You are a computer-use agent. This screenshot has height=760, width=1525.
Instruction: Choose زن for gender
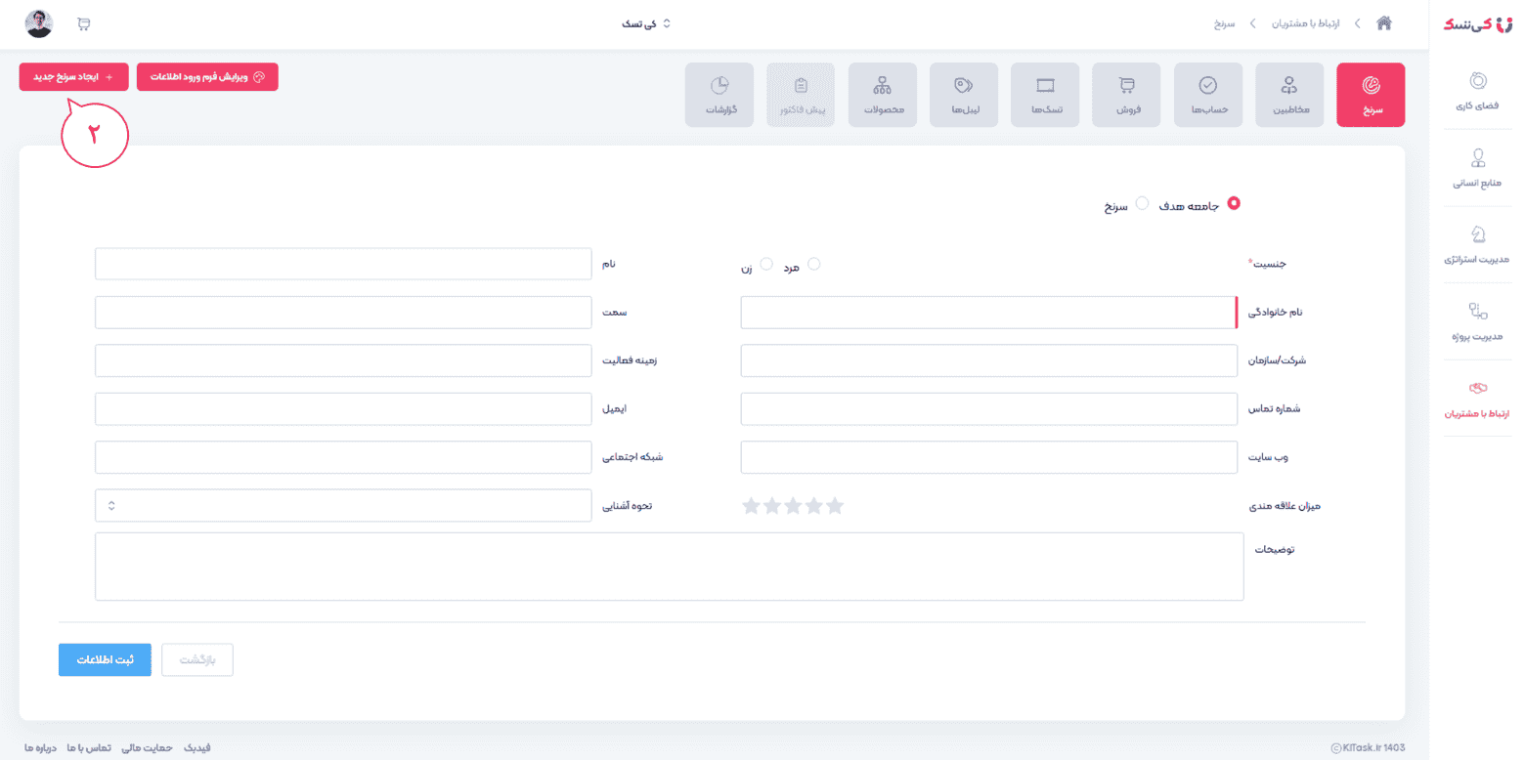766,264
